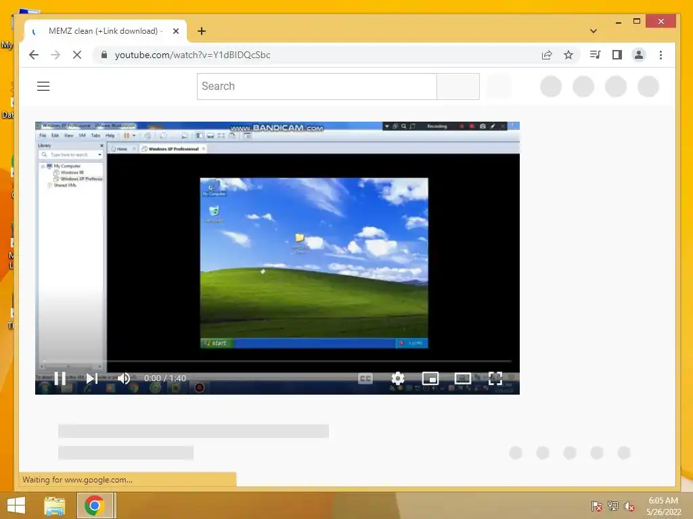The width and height of the screenshot is (693, 519).
Task: Click the 0:00 / 1:40 time display
Action: click(x=165, y=378)
